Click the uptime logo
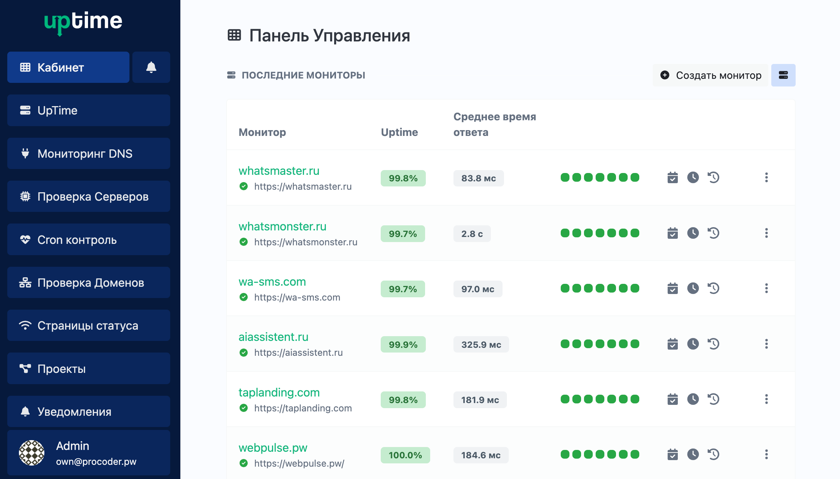The image size is (840, 479). pyautogui.click(x=83, y=22)
